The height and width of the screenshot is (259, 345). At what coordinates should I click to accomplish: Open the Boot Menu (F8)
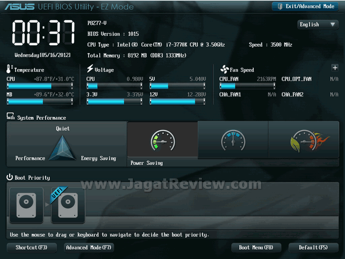[256, 247]
